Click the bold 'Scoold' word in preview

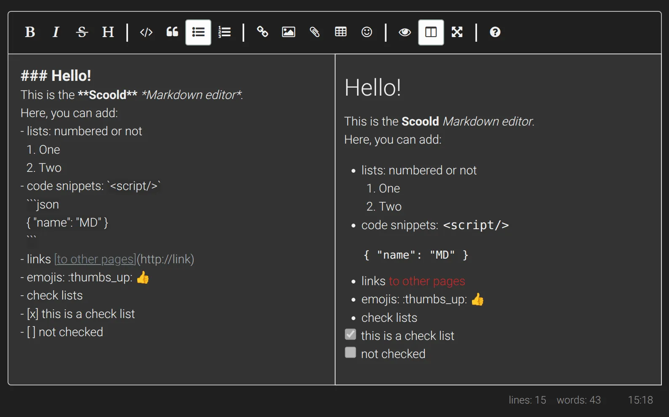[x=420, y=121]
